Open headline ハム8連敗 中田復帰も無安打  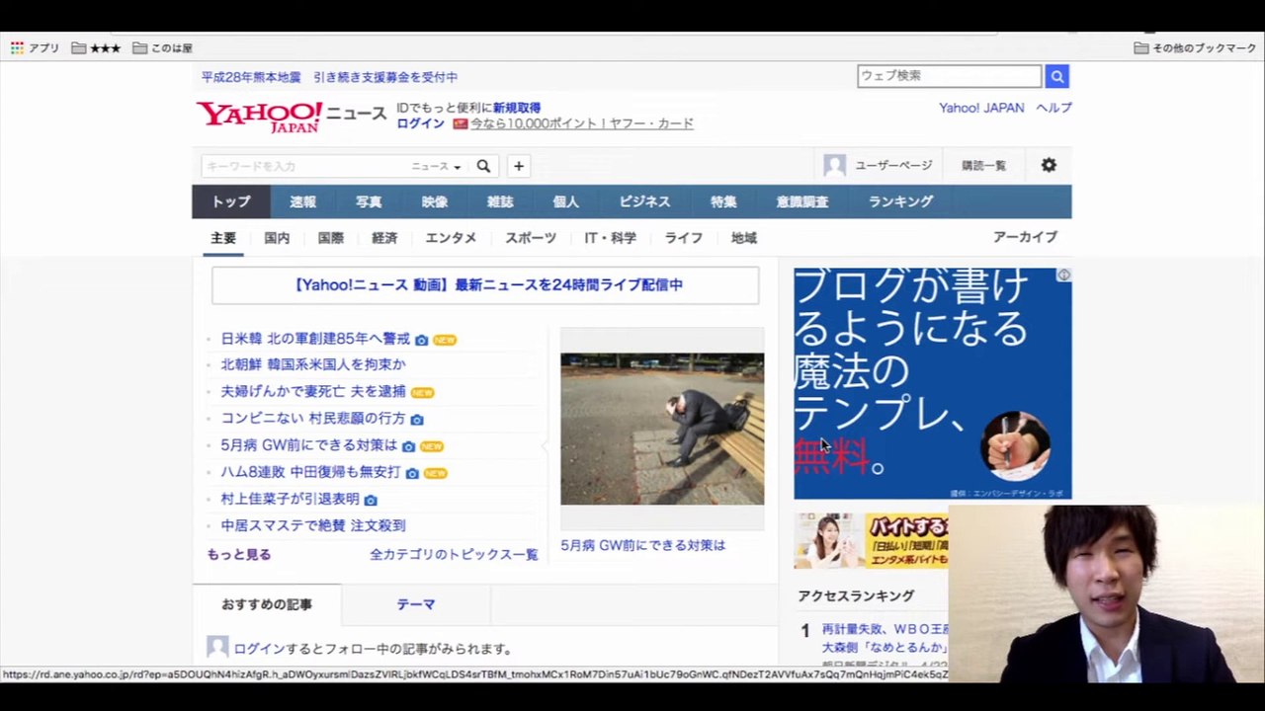coord(310,472)
